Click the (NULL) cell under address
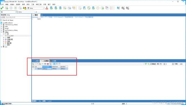186x105 pixels. 56,69
